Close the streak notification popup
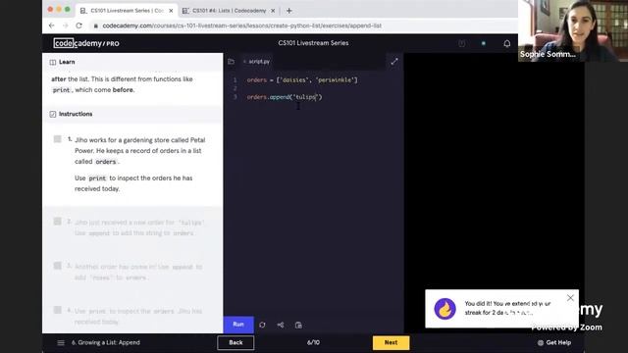This screenshot has height=353, width=628. (570, 298)
